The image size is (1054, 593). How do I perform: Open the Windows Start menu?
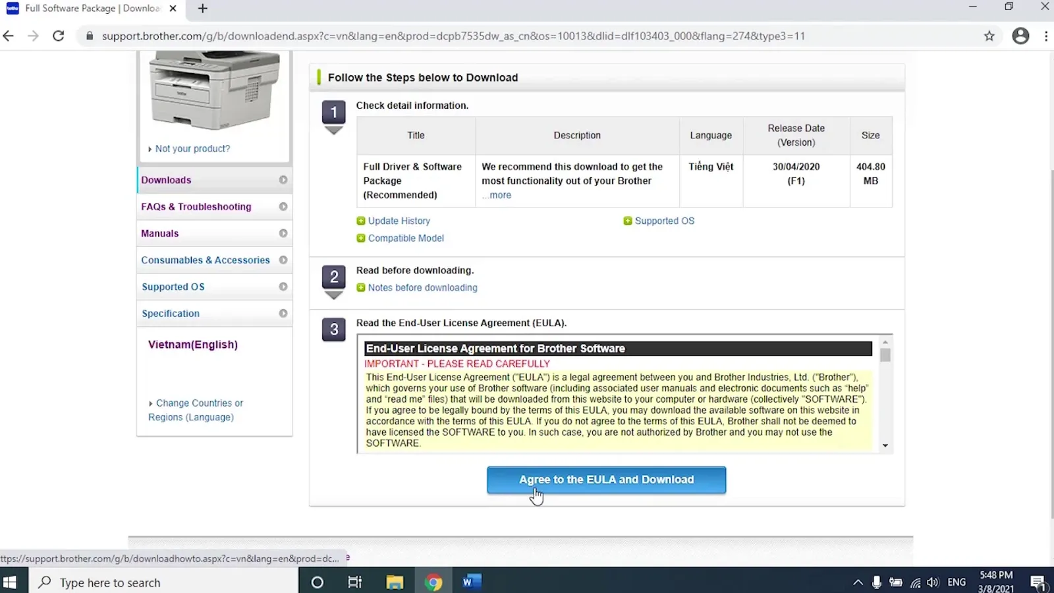(10, 582)
